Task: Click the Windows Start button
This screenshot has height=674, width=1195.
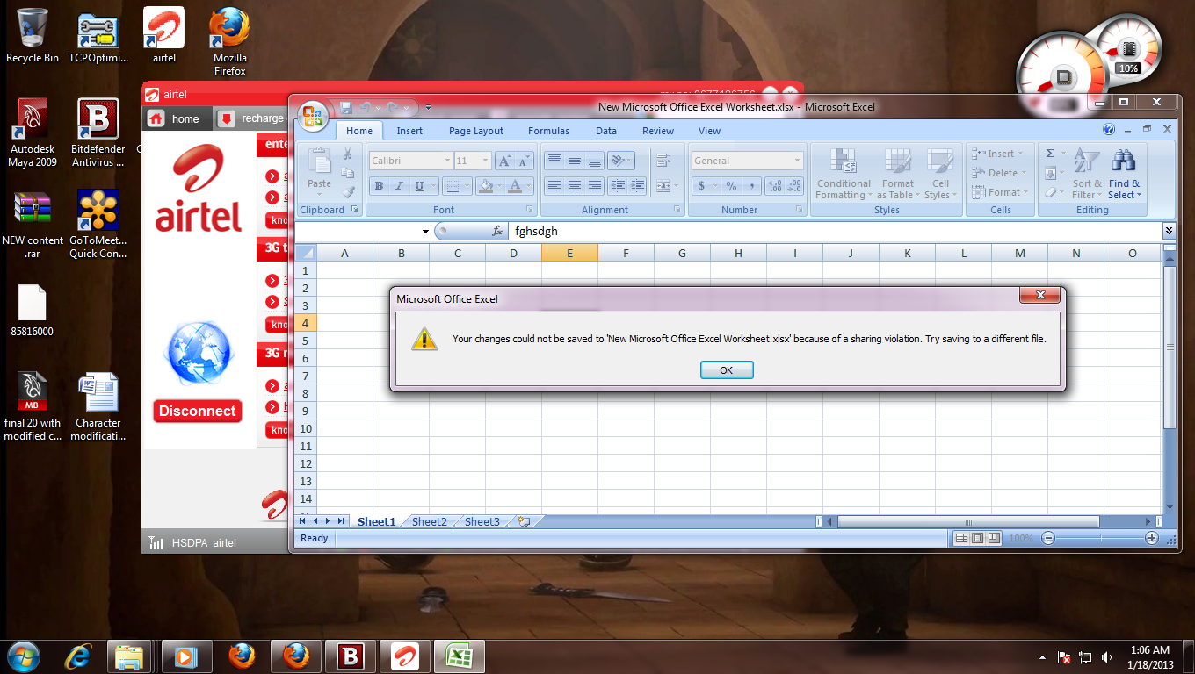Action: click(x=23, y=656)
